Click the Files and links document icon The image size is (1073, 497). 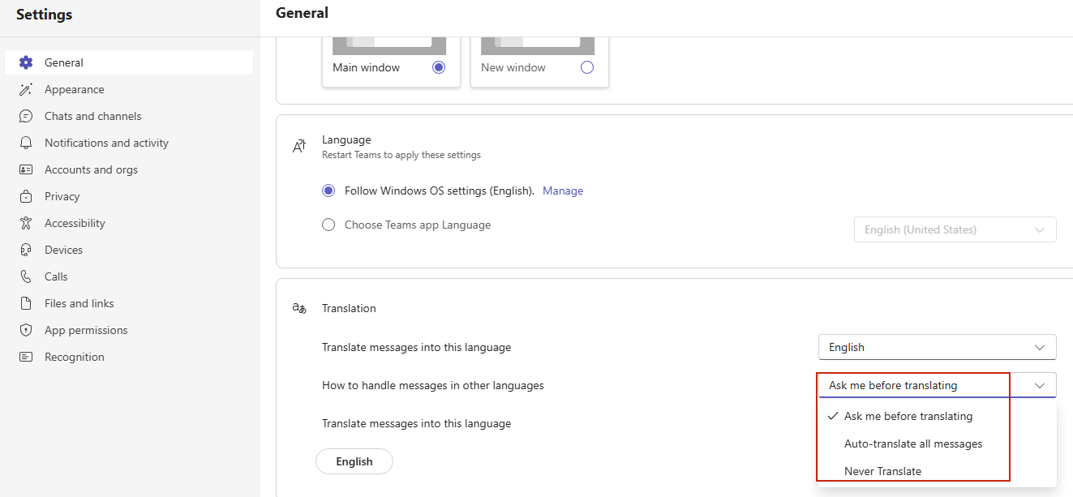pyautogui.click(x=26, y=303)
